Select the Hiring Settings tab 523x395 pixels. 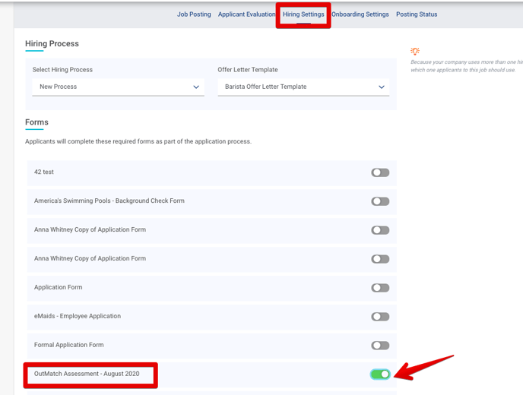(303, 14)
